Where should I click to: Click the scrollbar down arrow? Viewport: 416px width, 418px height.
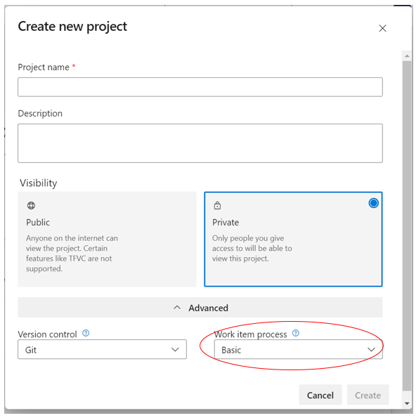pyautogui.click(x=407, y=403)
